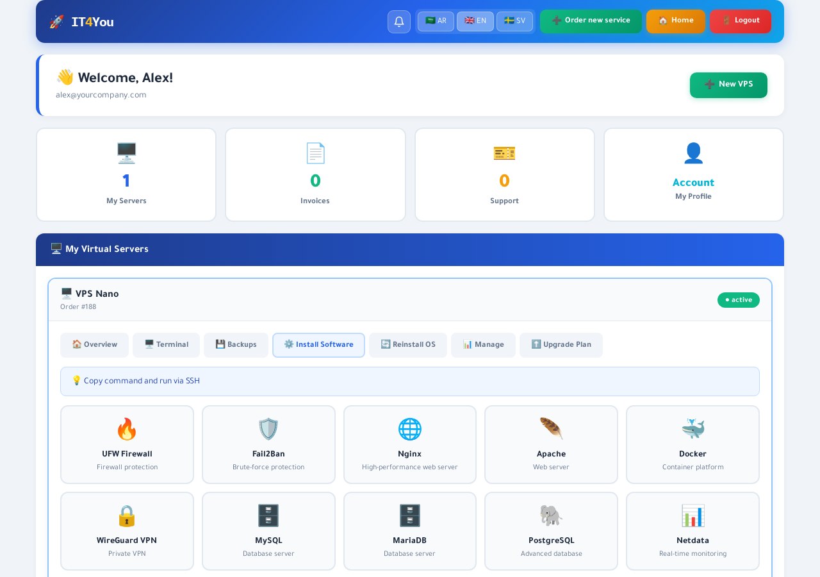Click alex@yourcompany.com email text
The image size is (820, 577).
[101, 95]
